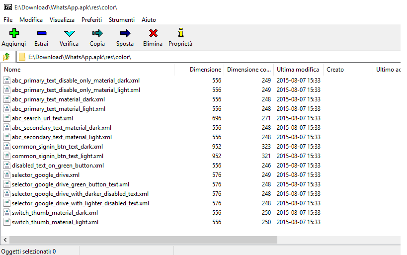Select abc_secondary_text_material_dark.xml file name
The image size is (407, 255).
(x=62, y=128)
